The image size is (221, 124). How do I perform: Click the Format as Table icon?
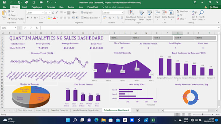coord(141,13)
